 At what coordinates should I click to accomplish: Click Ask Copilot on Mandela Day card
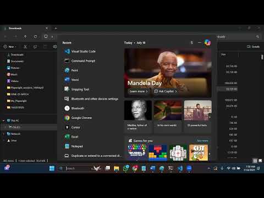165,91
